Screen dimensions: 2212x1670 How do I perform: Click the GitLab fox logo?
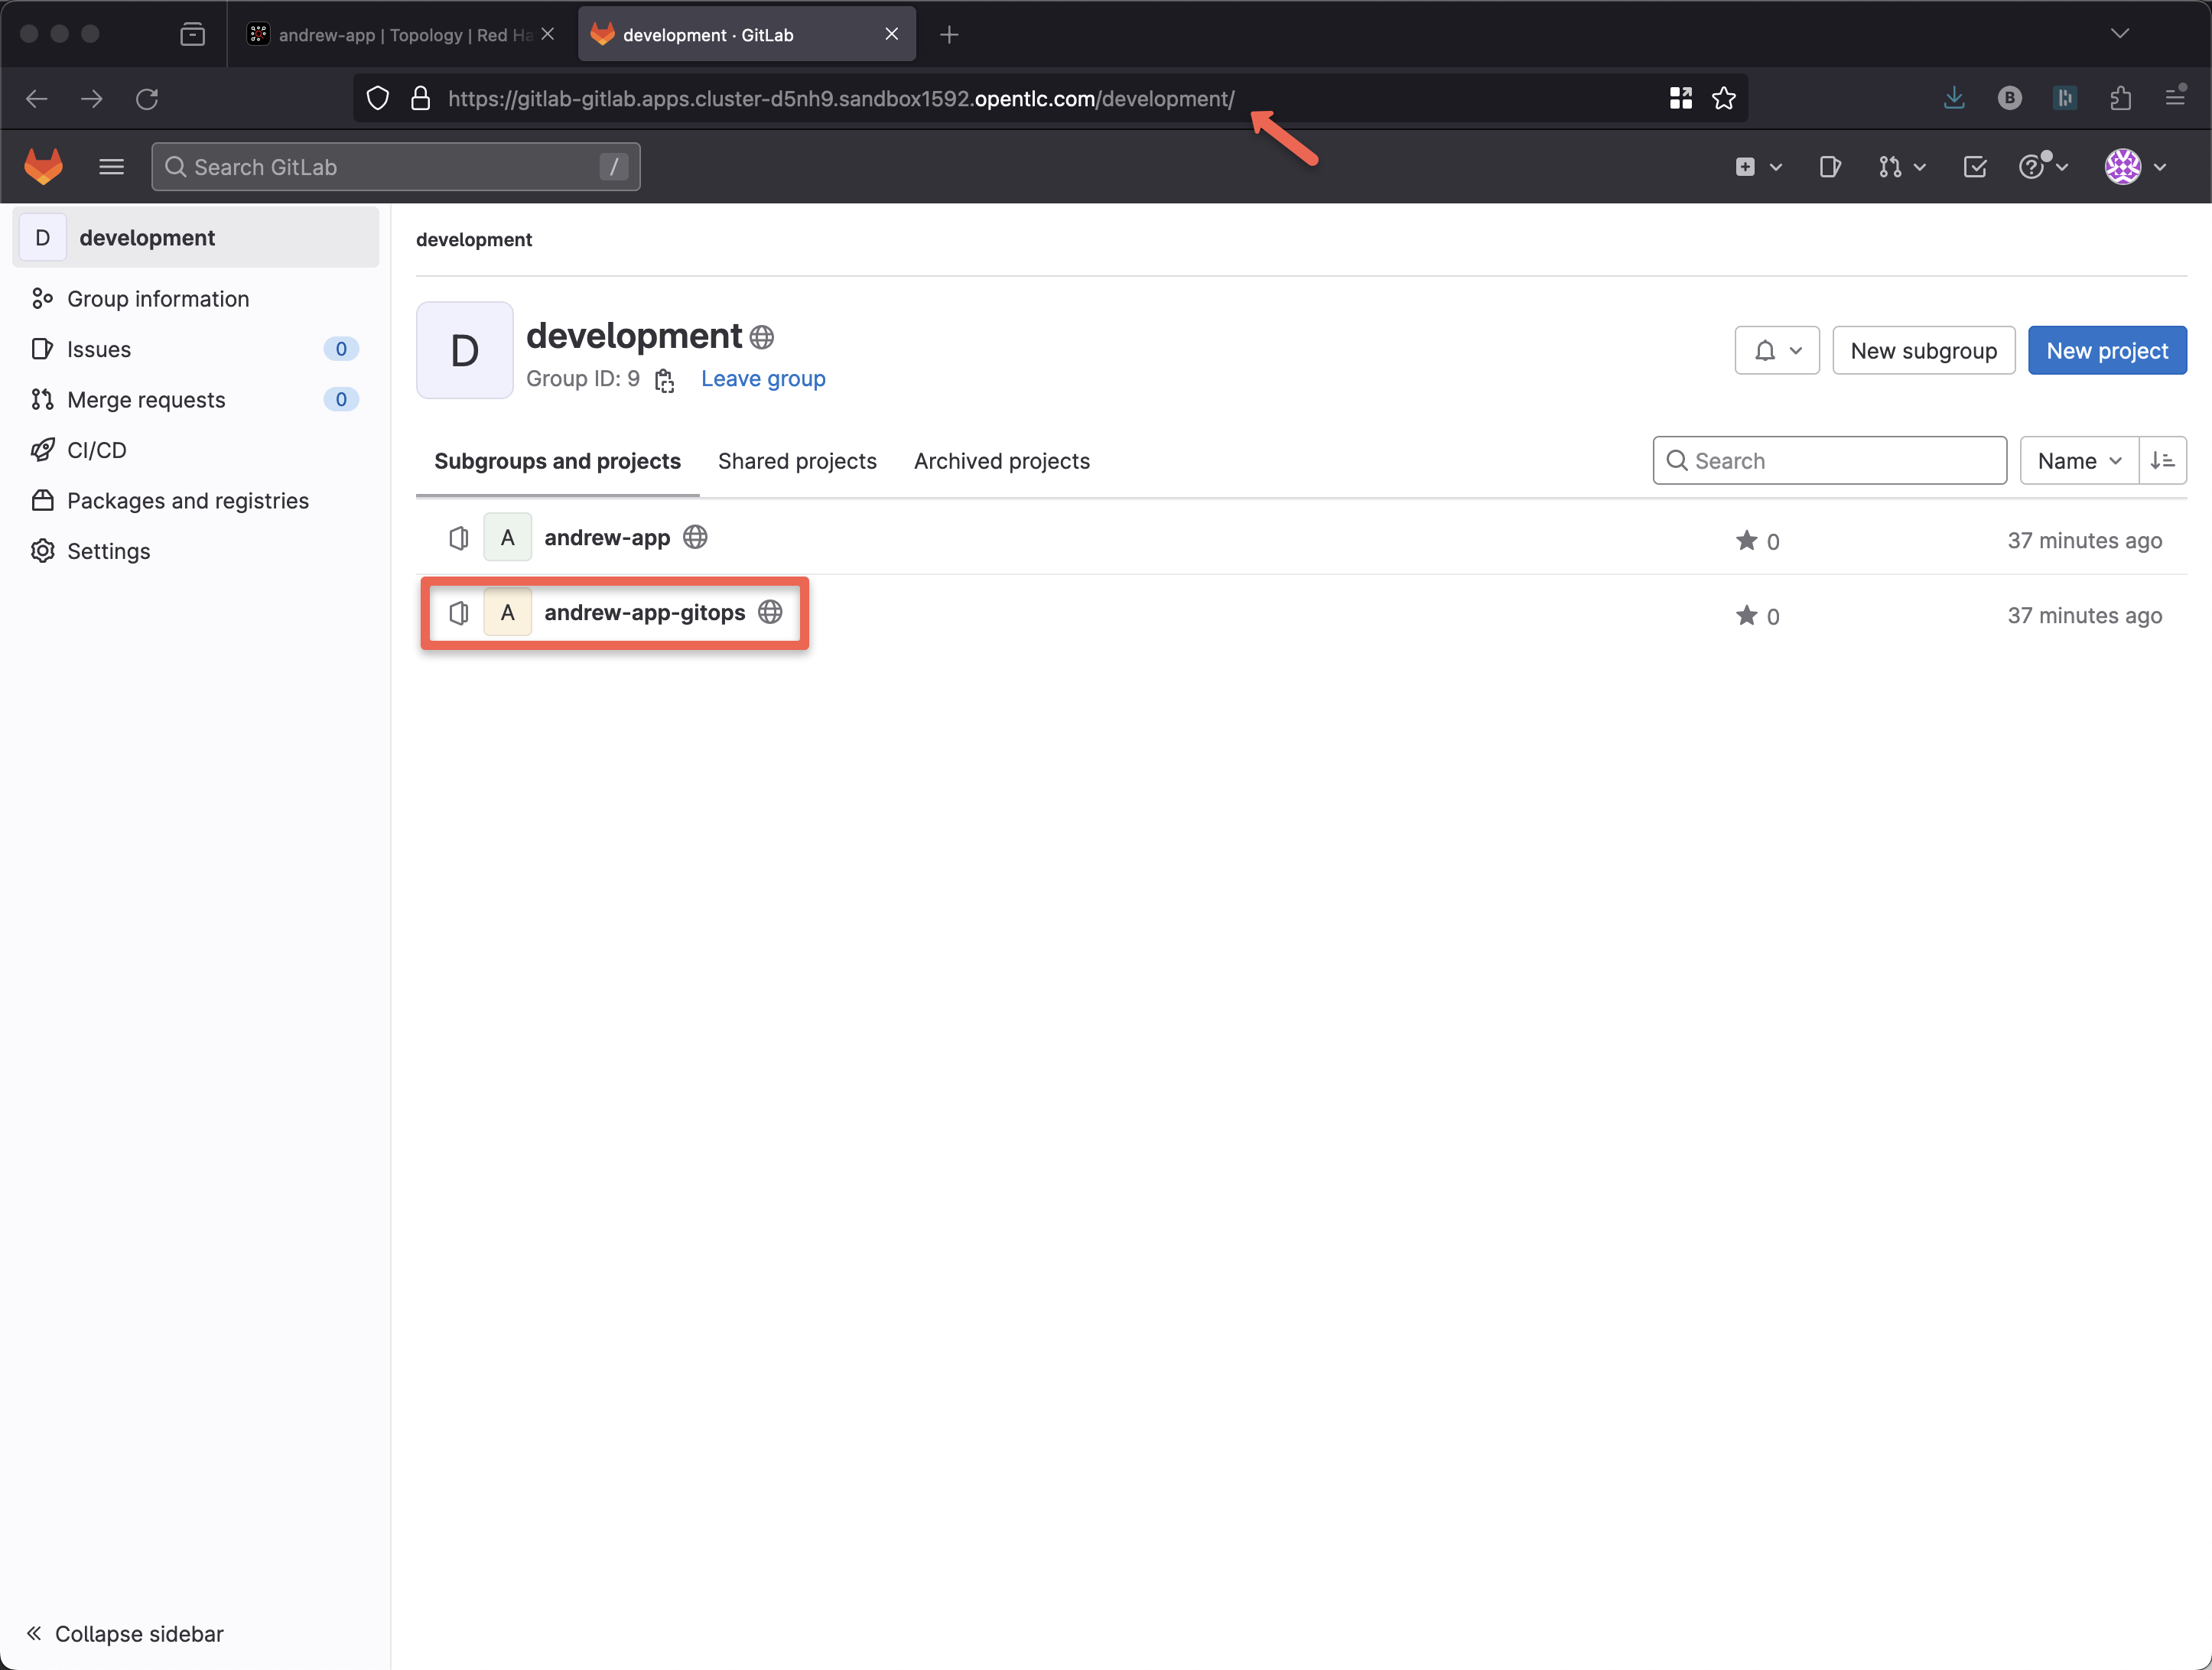tap(43, 166)
